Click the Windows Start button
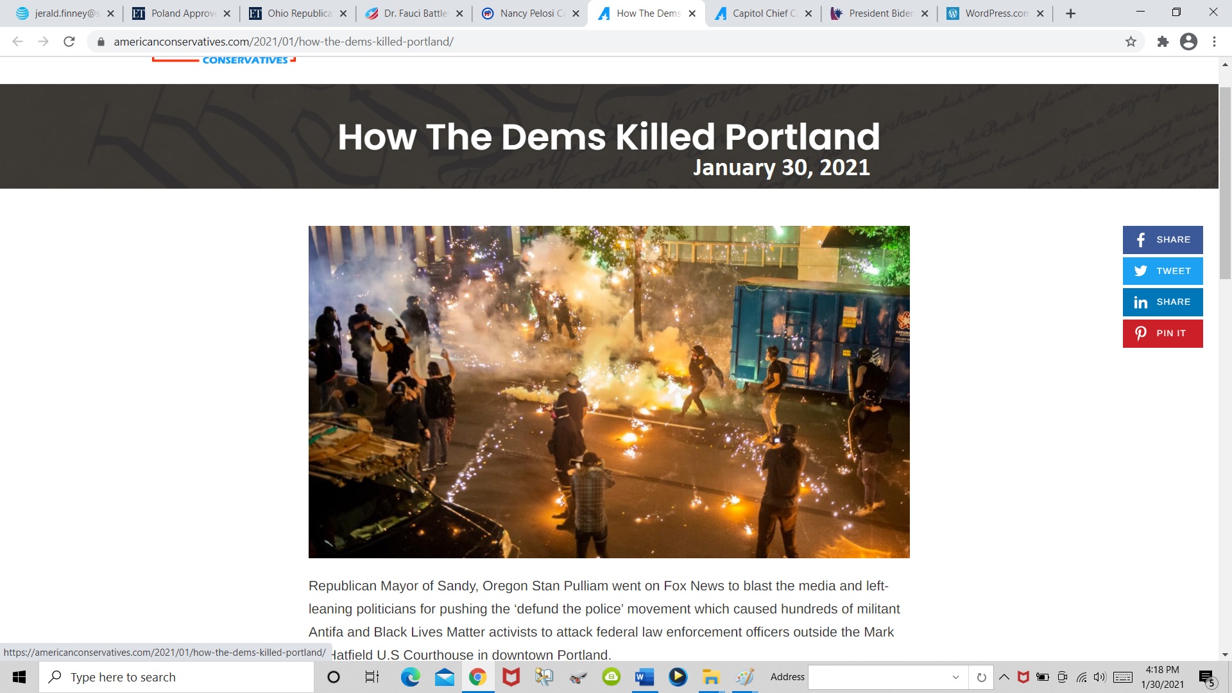Image resolution: width=1232 pixels, height=693 pixels. (19, 677)
